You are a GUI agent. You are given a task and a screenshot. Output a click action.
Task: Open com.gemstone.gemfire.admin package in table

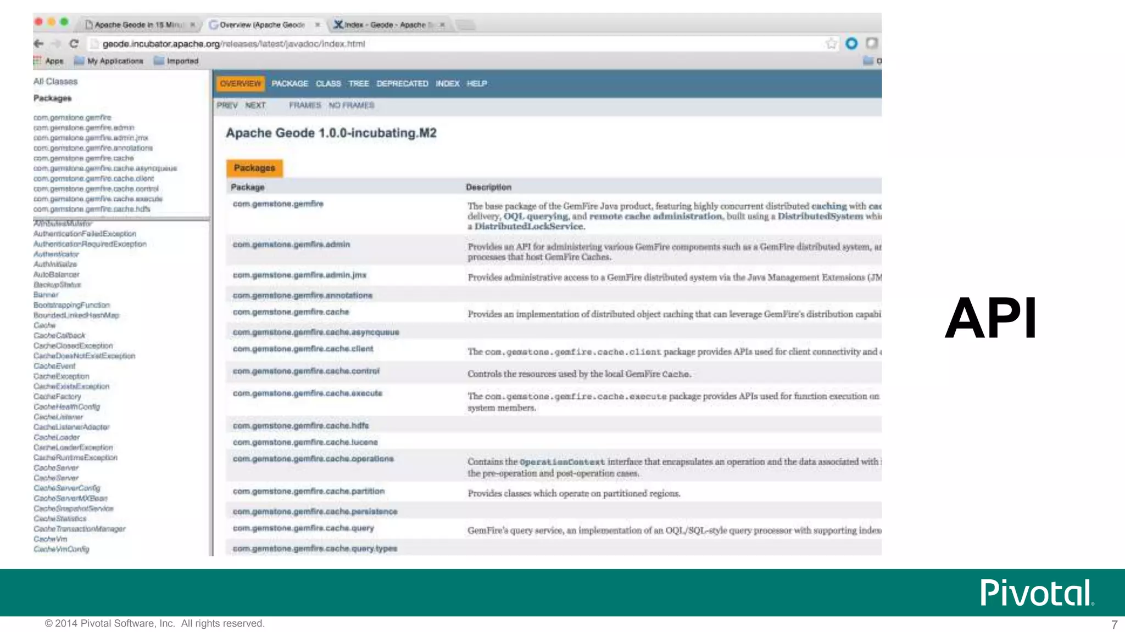pos(291,244)
